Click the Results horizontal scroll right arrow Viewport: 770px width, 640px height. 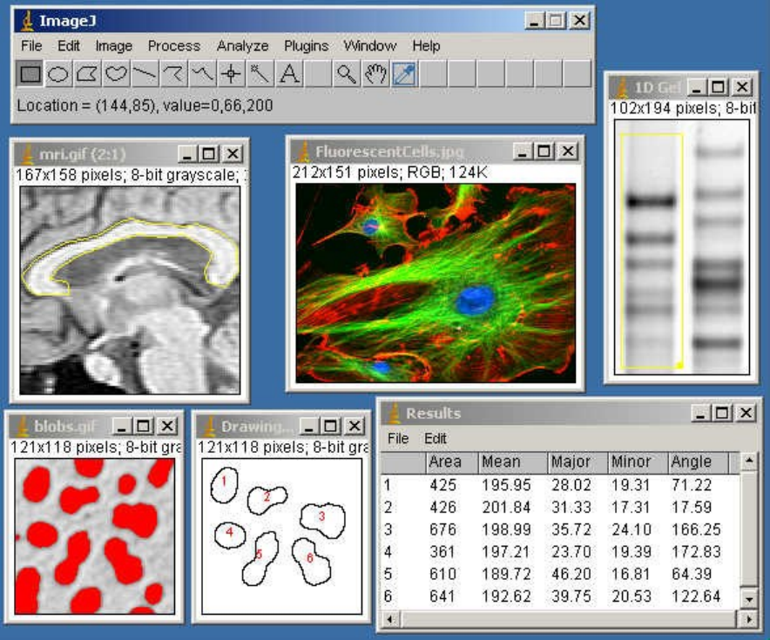click(x=747, y=619)
